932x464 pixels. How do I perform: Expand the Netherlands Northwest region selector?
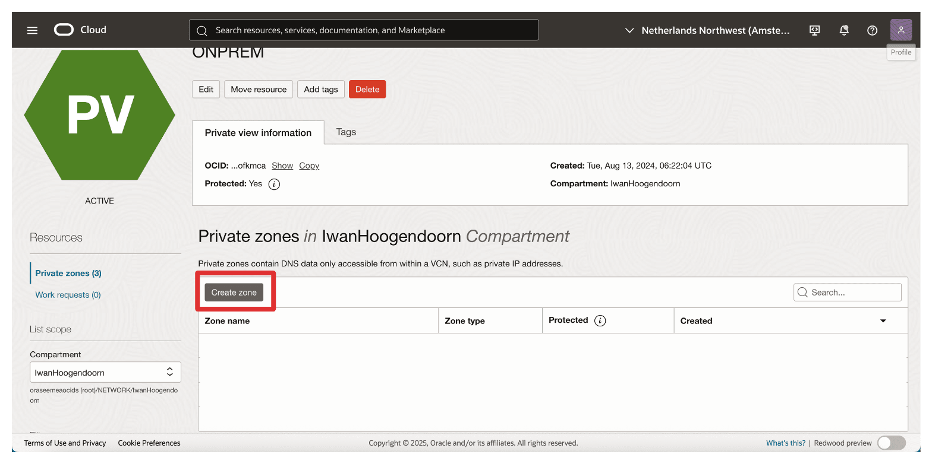[707, 30]
